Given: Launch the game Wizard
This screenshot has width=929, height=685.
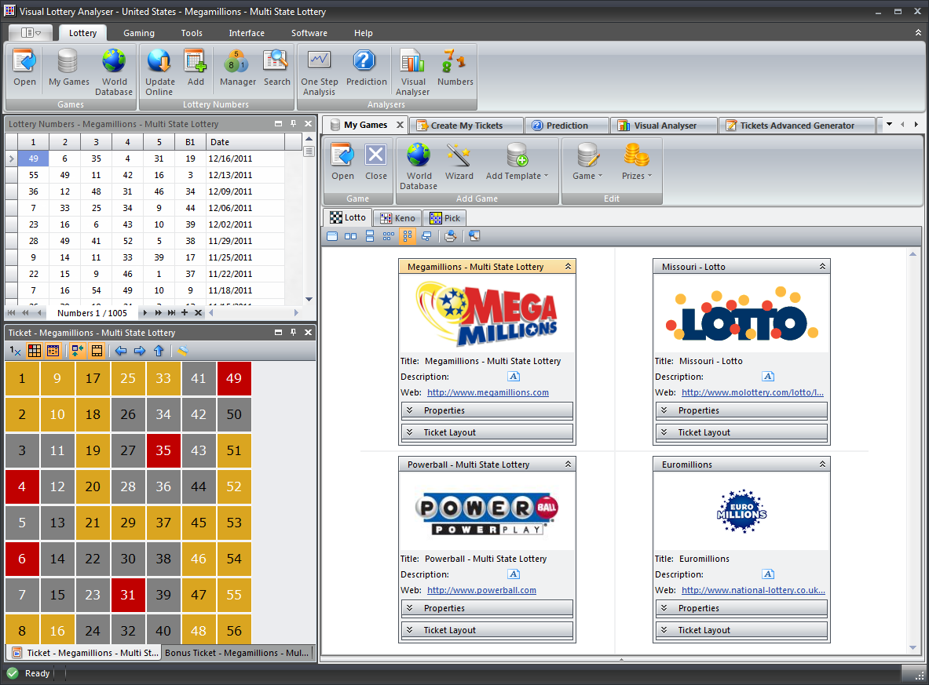Looking at the screenshot, I should click(459, 162).
